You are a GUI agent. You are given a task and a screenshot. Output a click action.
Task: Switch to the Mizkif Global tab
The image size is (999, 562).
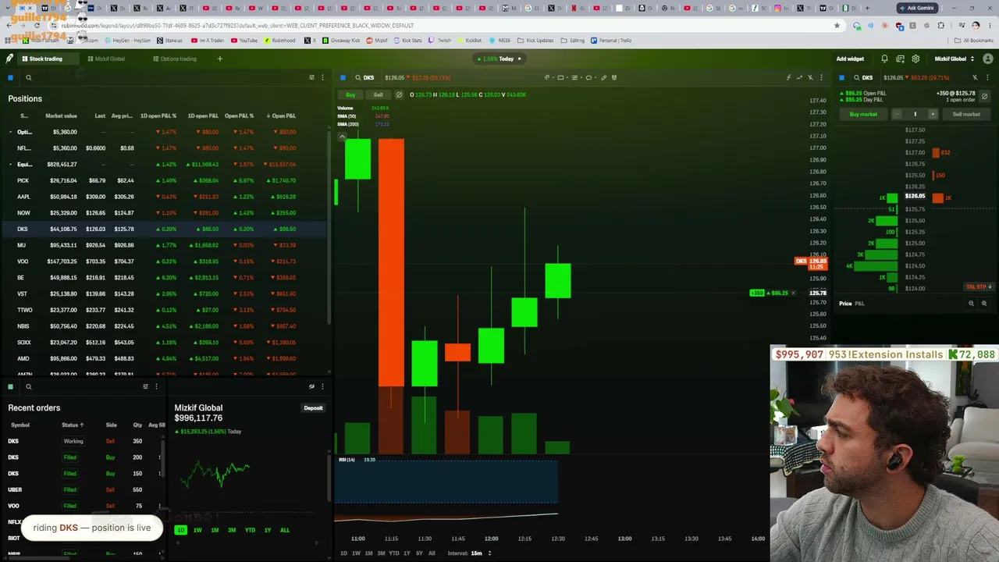[x=106, y=59]
